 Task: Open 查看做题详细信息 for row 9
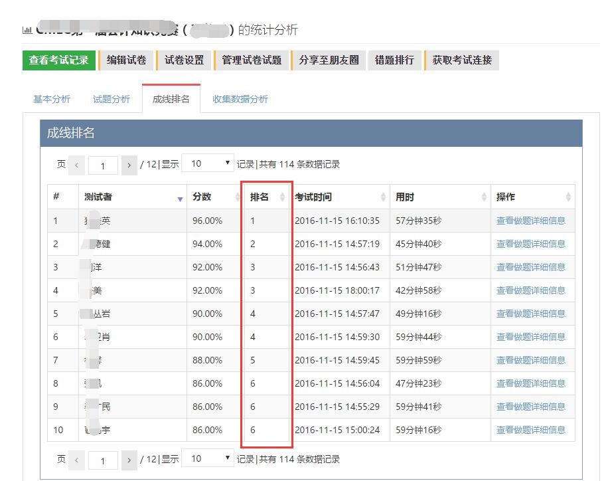530,407
